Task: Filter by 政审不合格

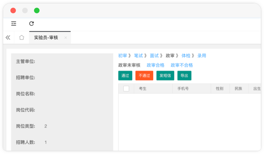Action: tap(182, 65)
